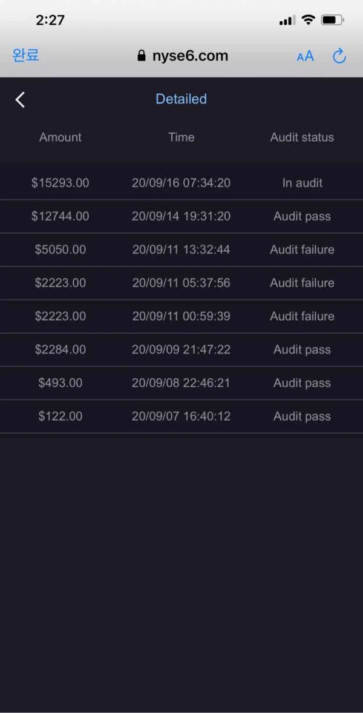
Task: Tap the back arrow icon
Action: 20,100
